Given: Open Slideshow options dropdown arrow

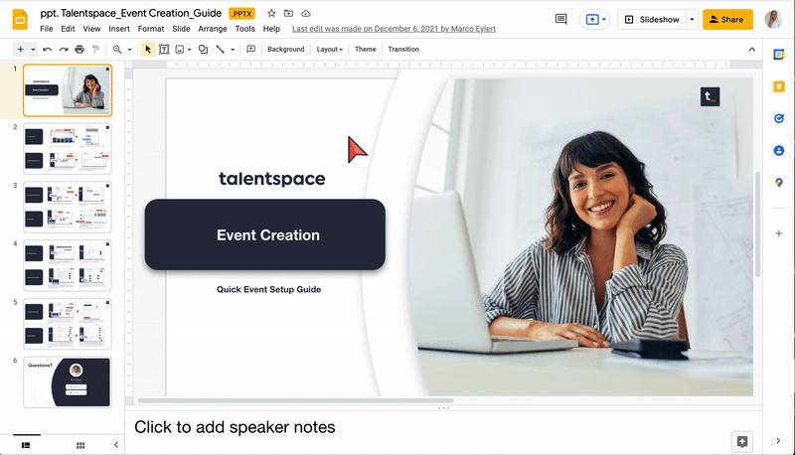Looking at the screenshot, I should [x=692, y=19].
